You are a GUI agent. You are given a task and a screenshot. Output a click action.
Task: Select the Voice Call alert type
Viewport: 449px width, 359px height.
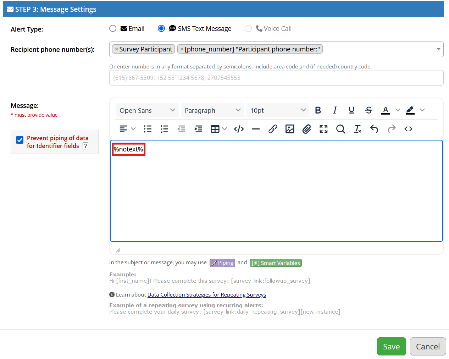pos(248,28)
